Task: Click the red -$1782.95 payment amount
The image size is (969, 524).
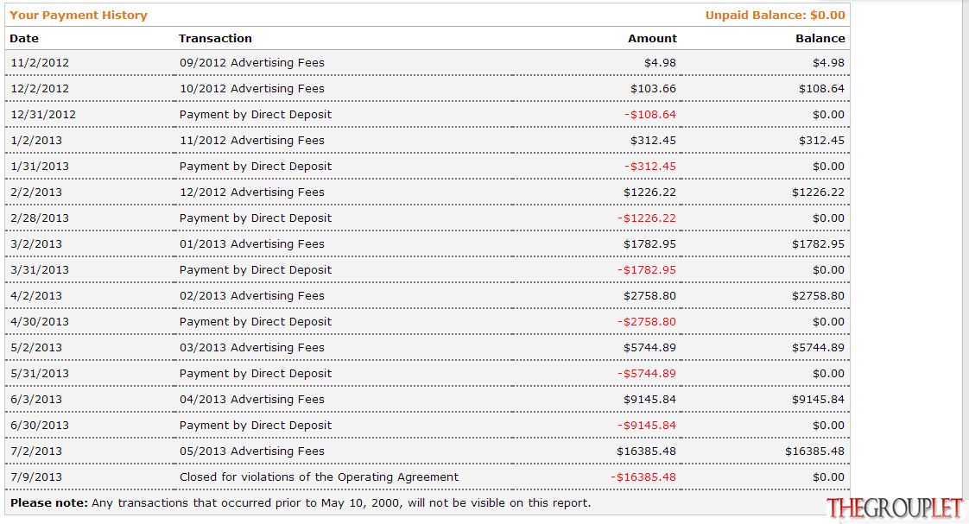Action: (646, 271)
